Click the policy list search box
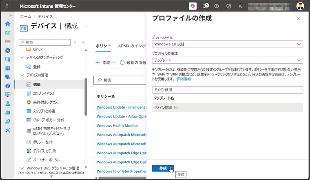310x180 pixels. 120,80
